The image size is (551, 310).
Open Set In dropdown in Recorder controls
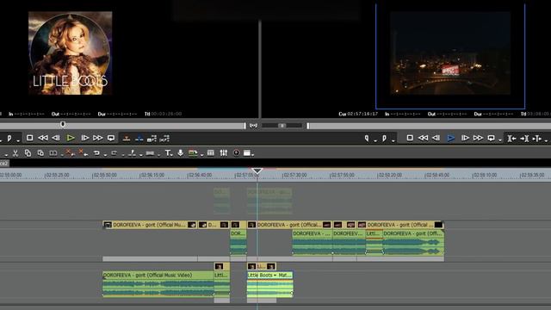pos(375,140)
